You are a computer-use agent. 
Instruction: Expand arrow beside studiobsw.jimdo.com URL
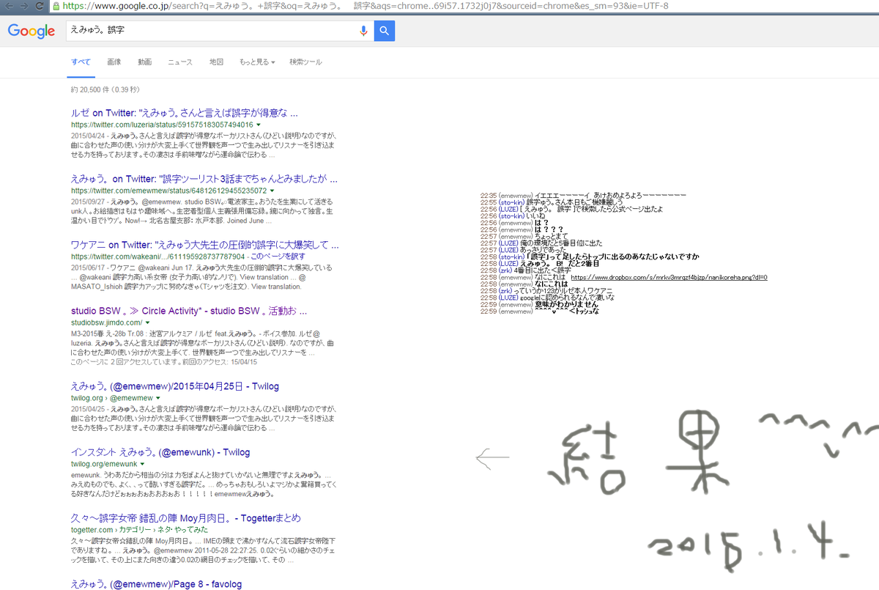click(x=147, y=322)
